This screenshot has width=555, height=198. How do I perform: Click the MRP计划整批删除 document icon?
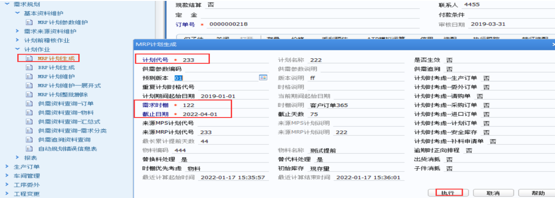pyautogui.click(x=29, y=94)
